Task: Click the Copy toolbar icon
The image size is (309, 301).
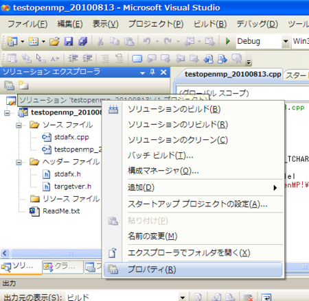Action: pyautogui.click(x=115, y=41)
